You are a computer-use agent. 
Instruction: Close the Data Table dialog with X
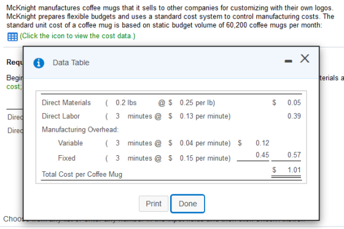305,58
